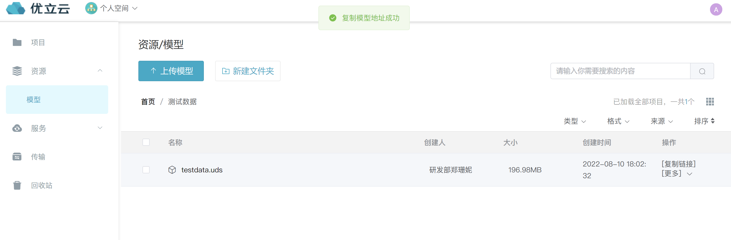Image resolution: width=731 pixels, height=240 pixels.
Task: Toggle the select-all checkbox in table header
Action: click(146, 142)
